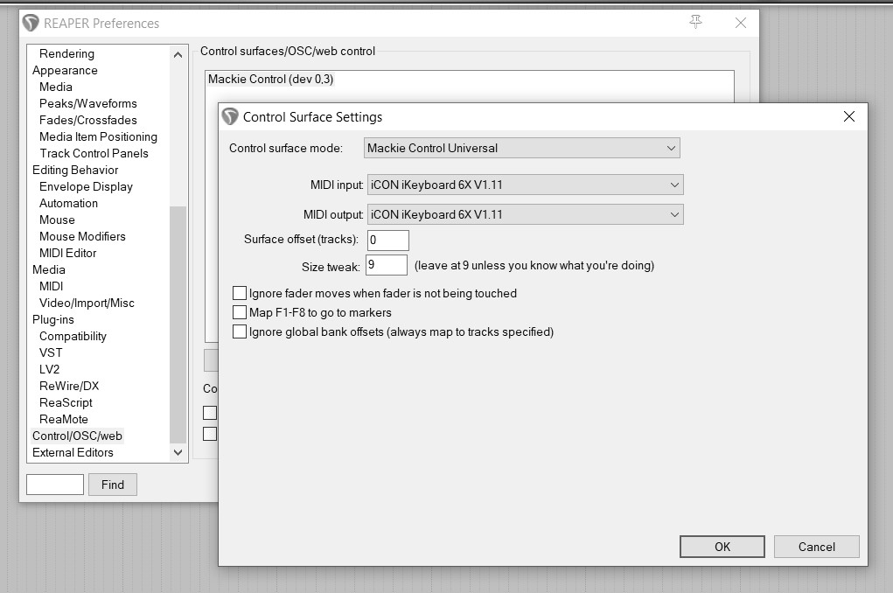The image size is (893, 593).
Task: Open Video/Import/Misc preferences
Action: point(87,303)
